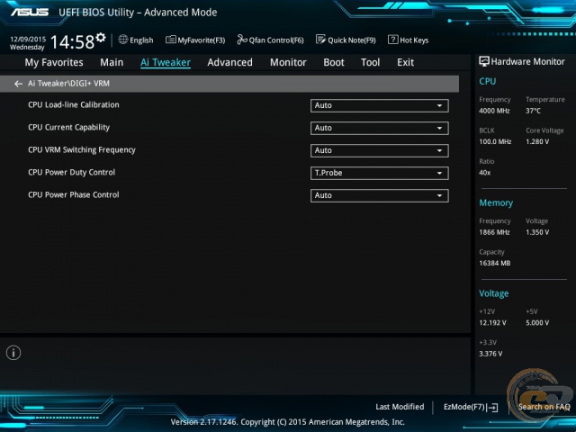576x432 pixels.
Task: Click Search on FAQ link
Action: [544, 407]
